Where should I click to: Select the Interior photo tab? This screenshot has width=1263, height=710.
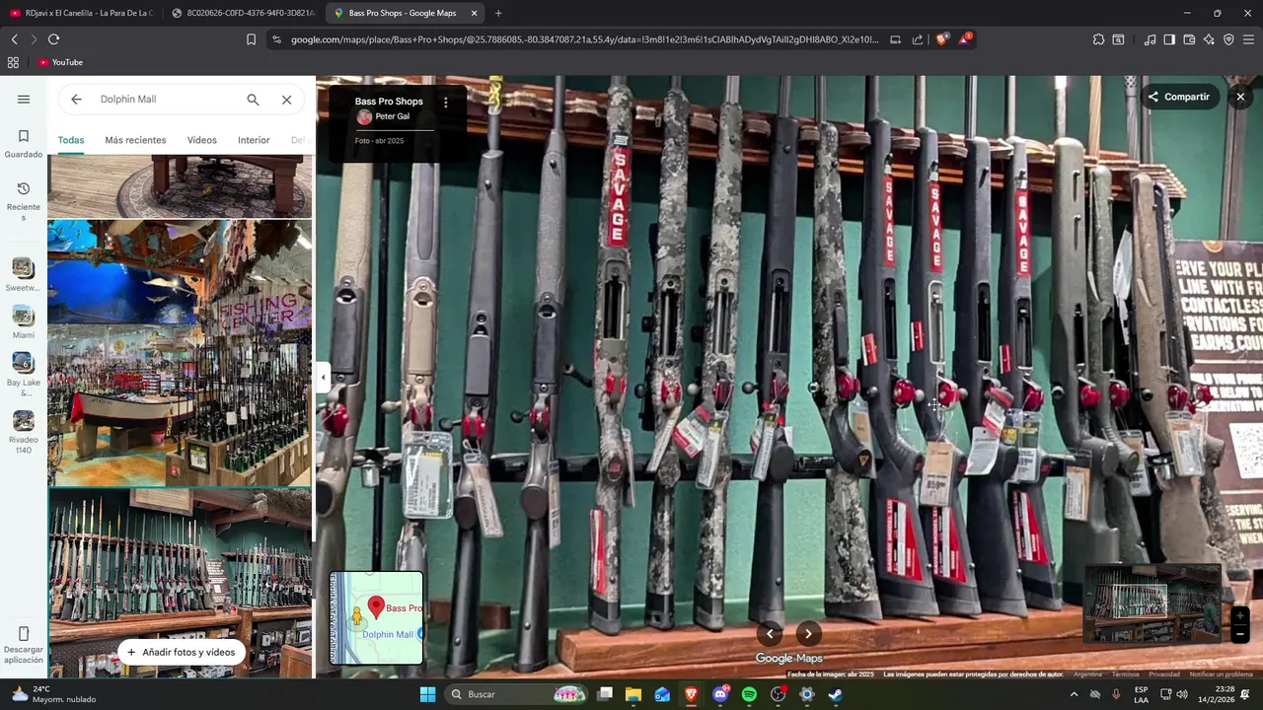(x=254, y=140)
